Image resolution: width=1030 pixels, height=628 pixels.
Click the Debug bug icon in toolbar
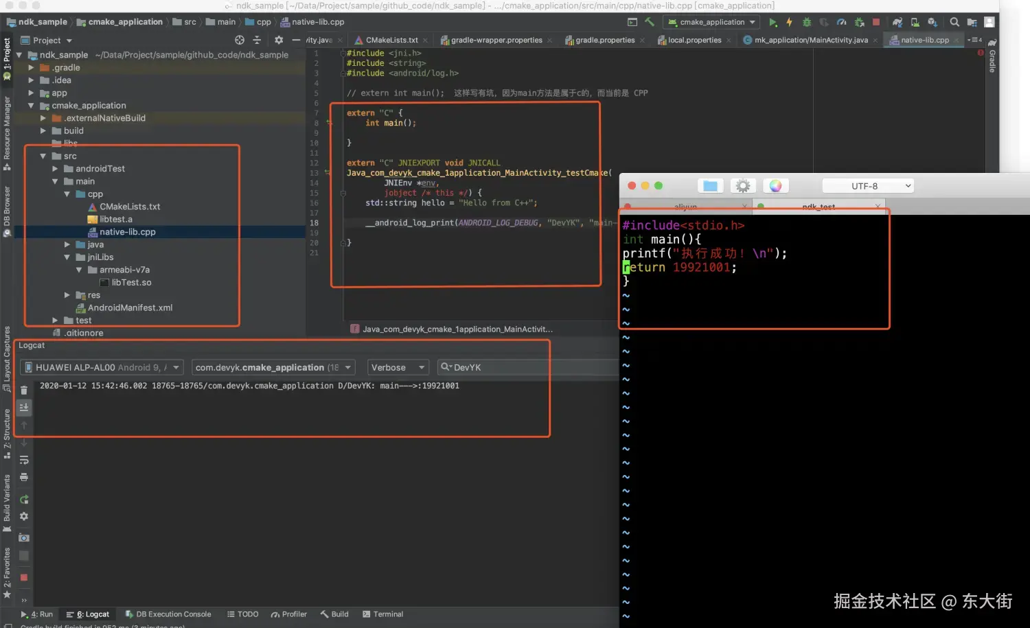[807, 23]
